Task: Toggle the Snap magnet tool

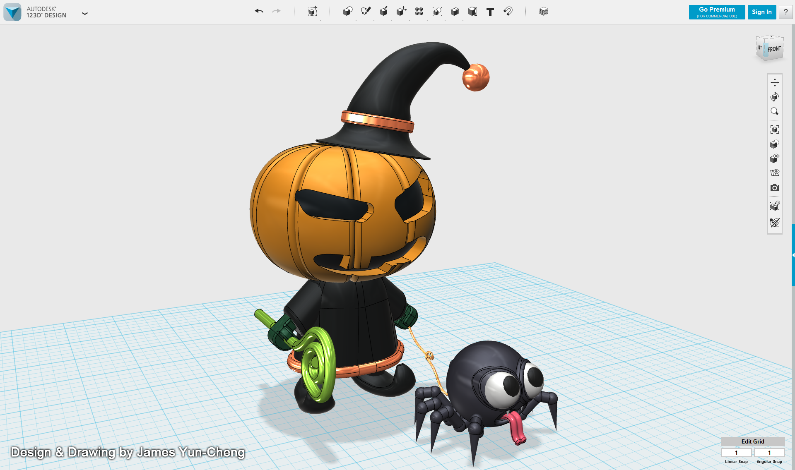Action: [508, 11]
